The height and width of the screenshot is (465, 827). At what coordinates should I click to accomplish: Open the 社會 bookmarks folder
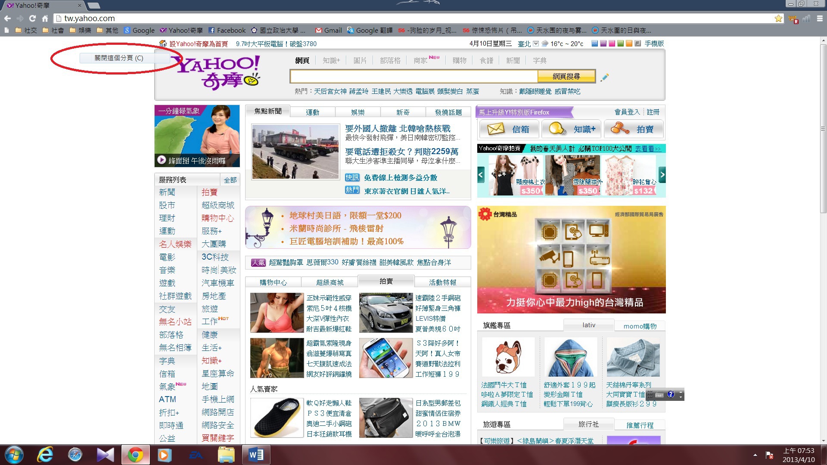tap(53, 30)
